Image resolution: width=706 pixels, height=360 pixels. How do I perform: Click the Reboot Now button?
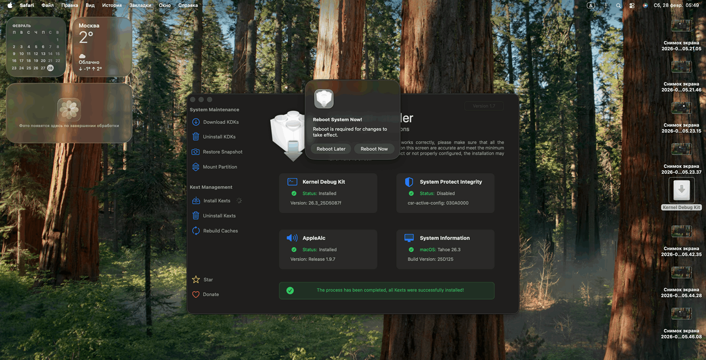point(374,149)
